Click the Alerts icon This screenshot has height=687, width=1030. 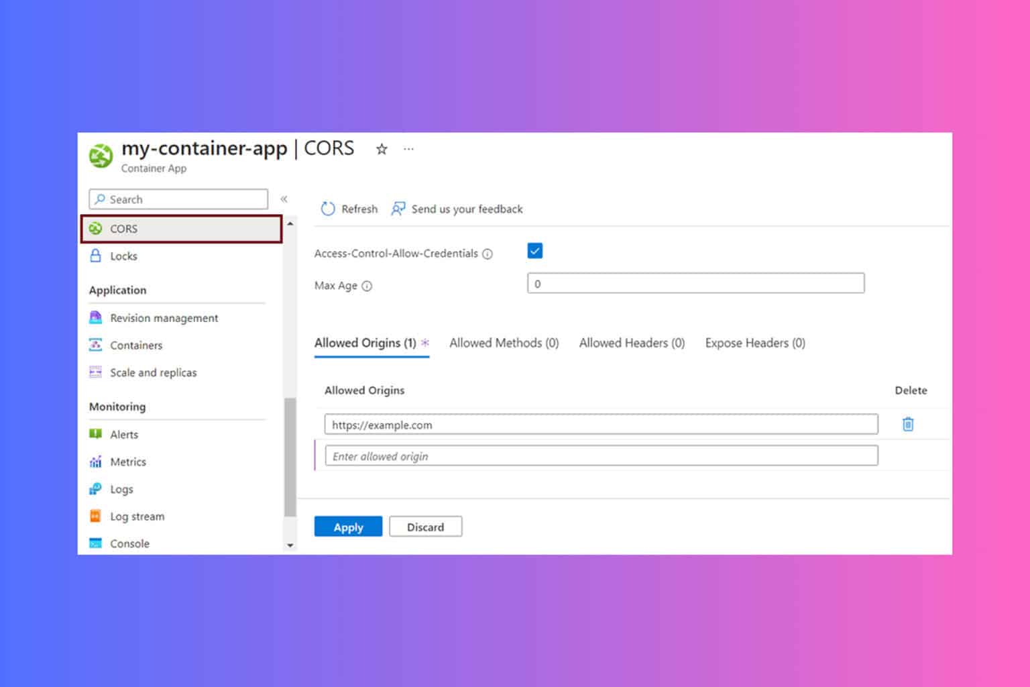click(96, 434)
